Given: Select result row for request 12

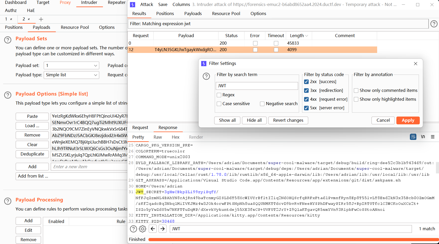Looking at the screenshot, I should click(x=252, y=50).
